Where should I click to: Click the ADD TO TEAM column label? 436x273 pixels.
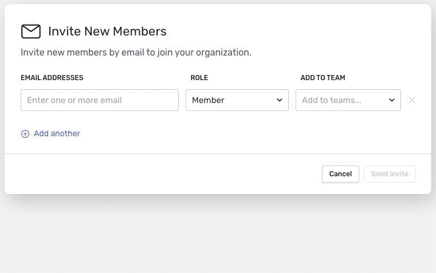323,78
